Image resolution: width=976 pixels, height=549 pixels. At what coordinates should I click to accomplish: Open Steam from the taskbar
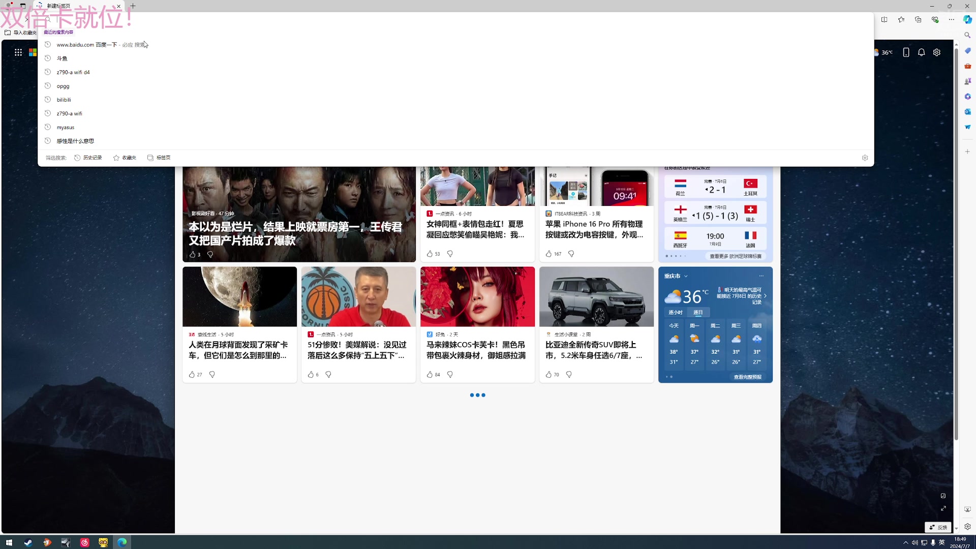point(28,542)
